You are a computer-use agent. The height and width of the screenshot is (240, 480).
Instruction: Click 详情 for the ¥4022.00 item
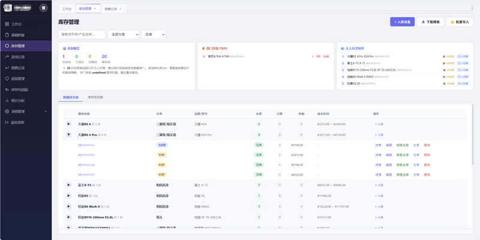(x=379, y=175)
